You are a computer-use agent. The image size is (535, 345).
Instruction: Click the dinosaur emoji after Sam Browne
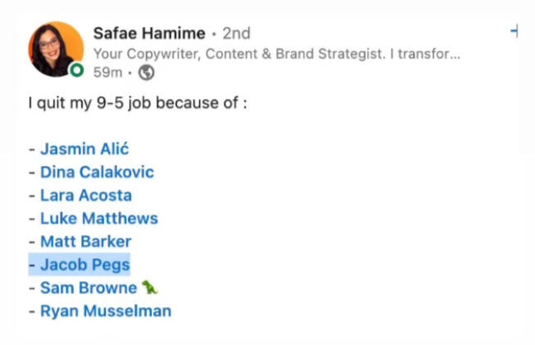point(149,287)
